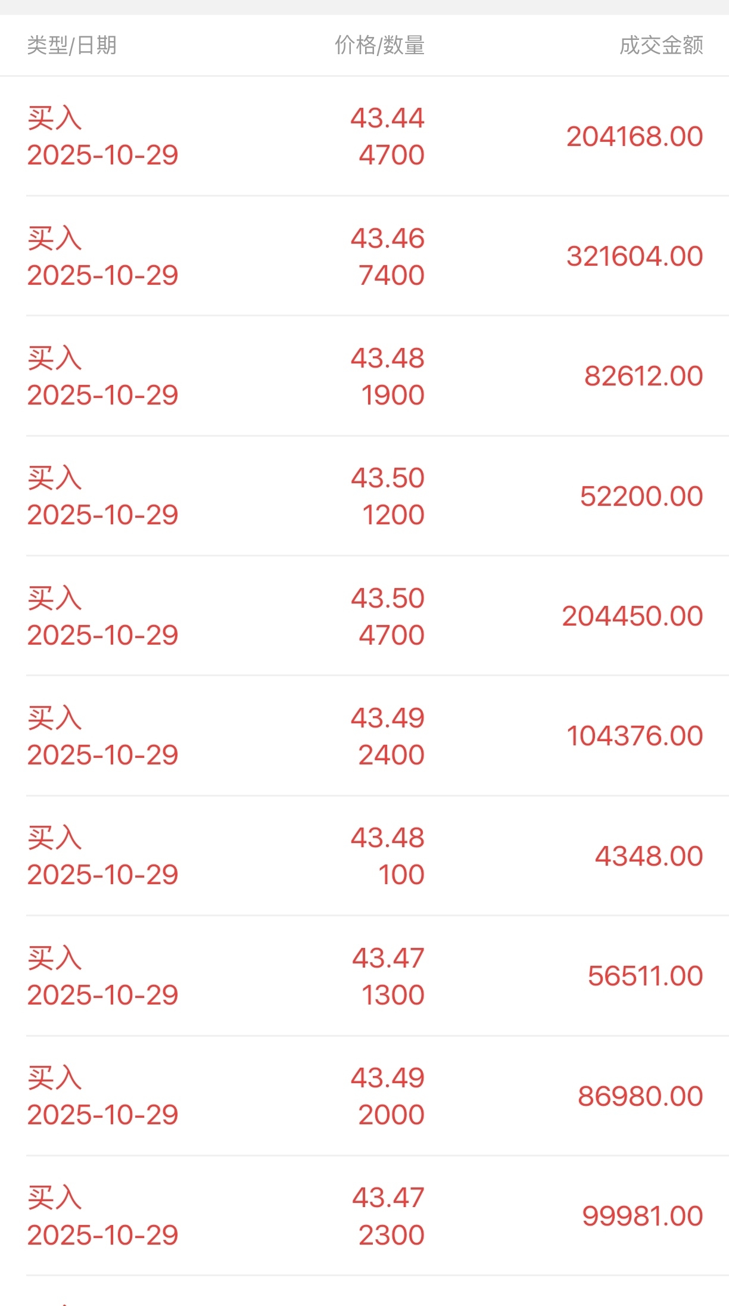This screenshot has width=729, height=1306.
Task: Click the price 43.44
Action: pos(387,118)
